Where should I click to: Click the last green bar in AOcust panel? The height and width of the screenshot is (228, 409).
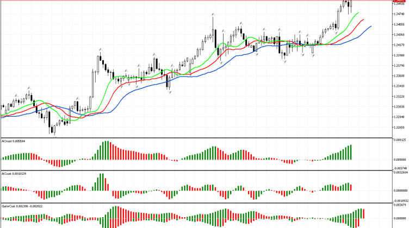(x=351, y=152)
